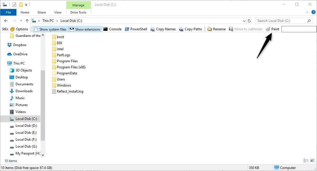Open the Drive Tools tab
Screen dimensions: 317x171
(x=78, y=12)
